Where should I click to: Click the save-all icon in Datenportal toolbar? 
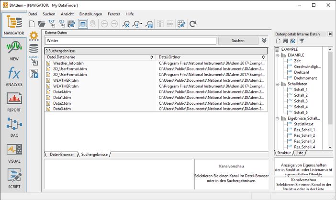click(x=293, y=41)
